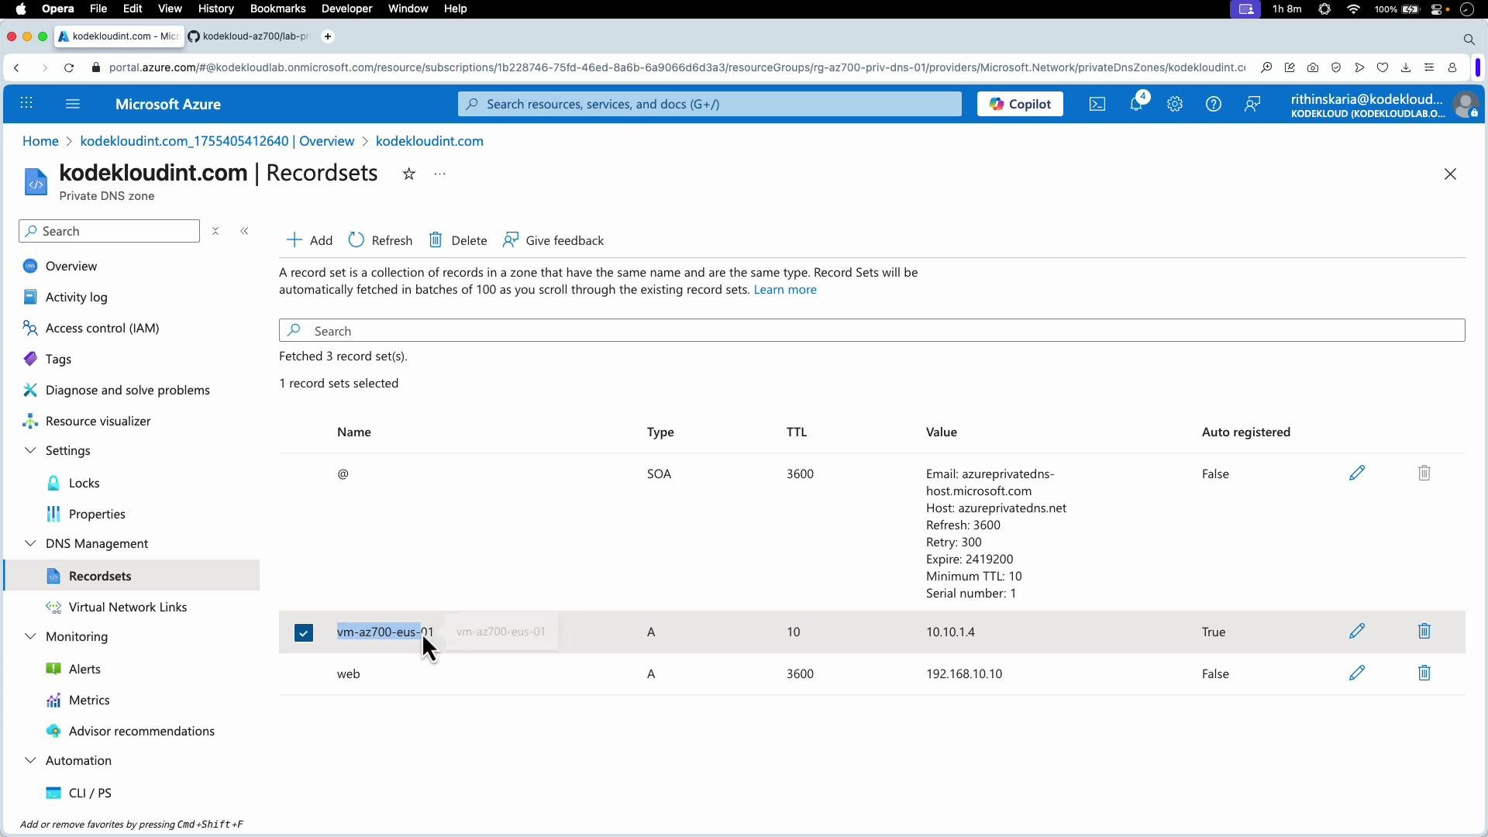Click the kodekloudint.com breadcrumb
This screenshot has height=837, width=1488.
pyautogui.click(x=429, y=141)
